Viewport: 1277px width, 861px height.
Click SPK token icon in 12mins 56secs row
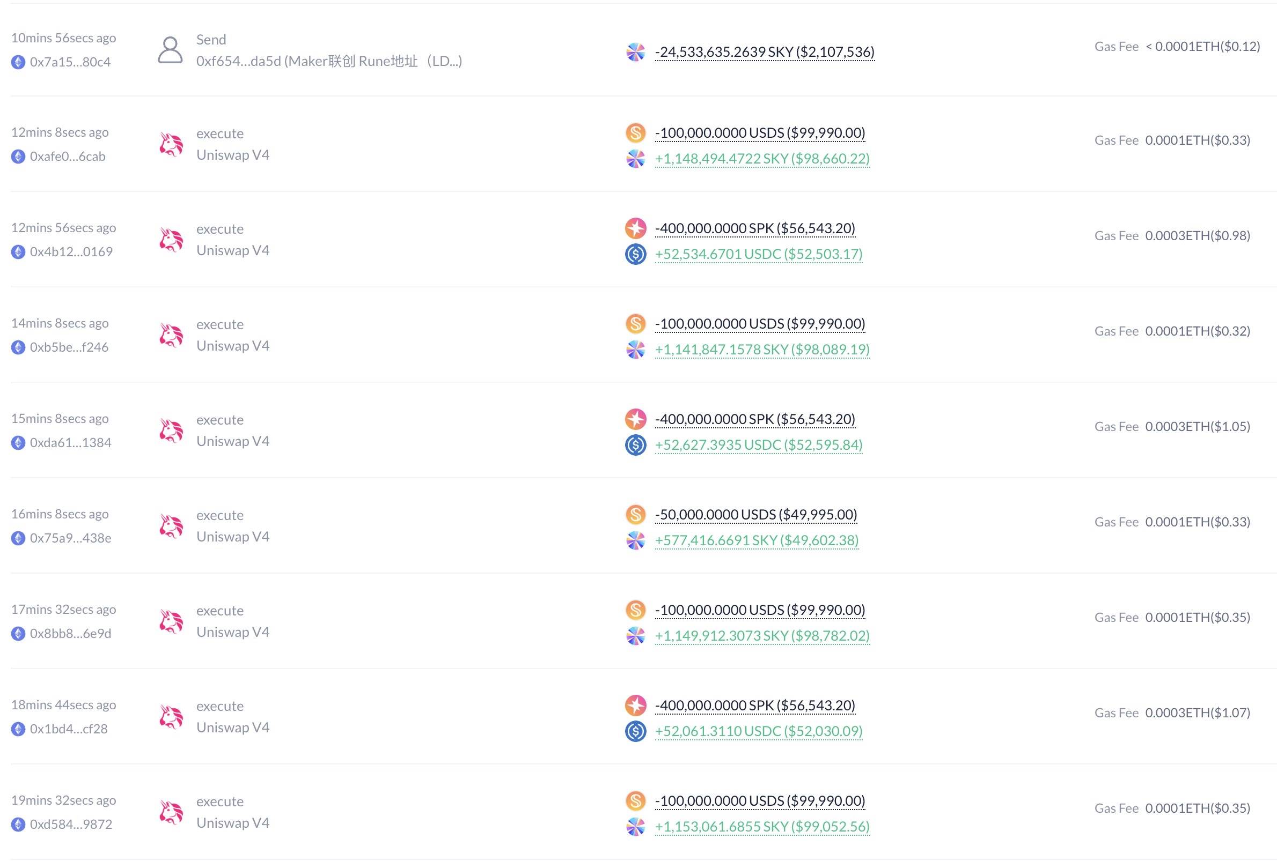coord(635,228)
